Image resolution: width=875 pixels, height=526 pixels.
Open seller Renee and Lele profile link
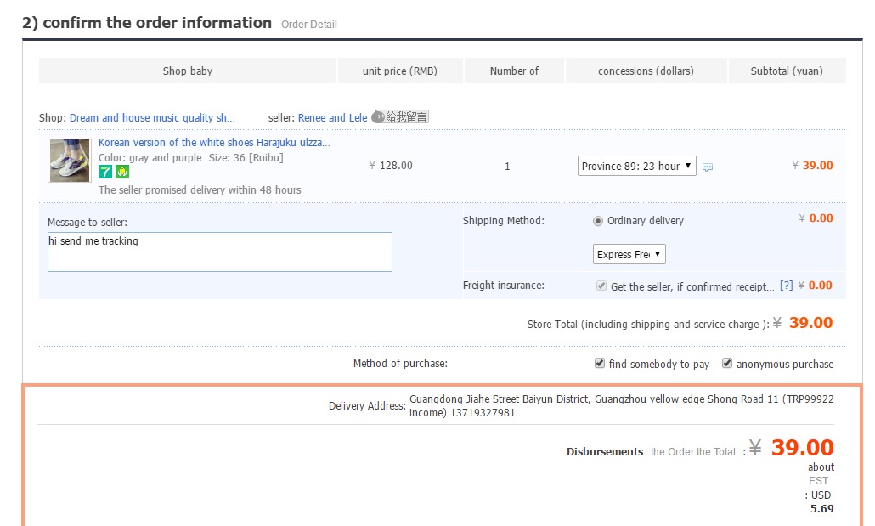coord(332,118)
